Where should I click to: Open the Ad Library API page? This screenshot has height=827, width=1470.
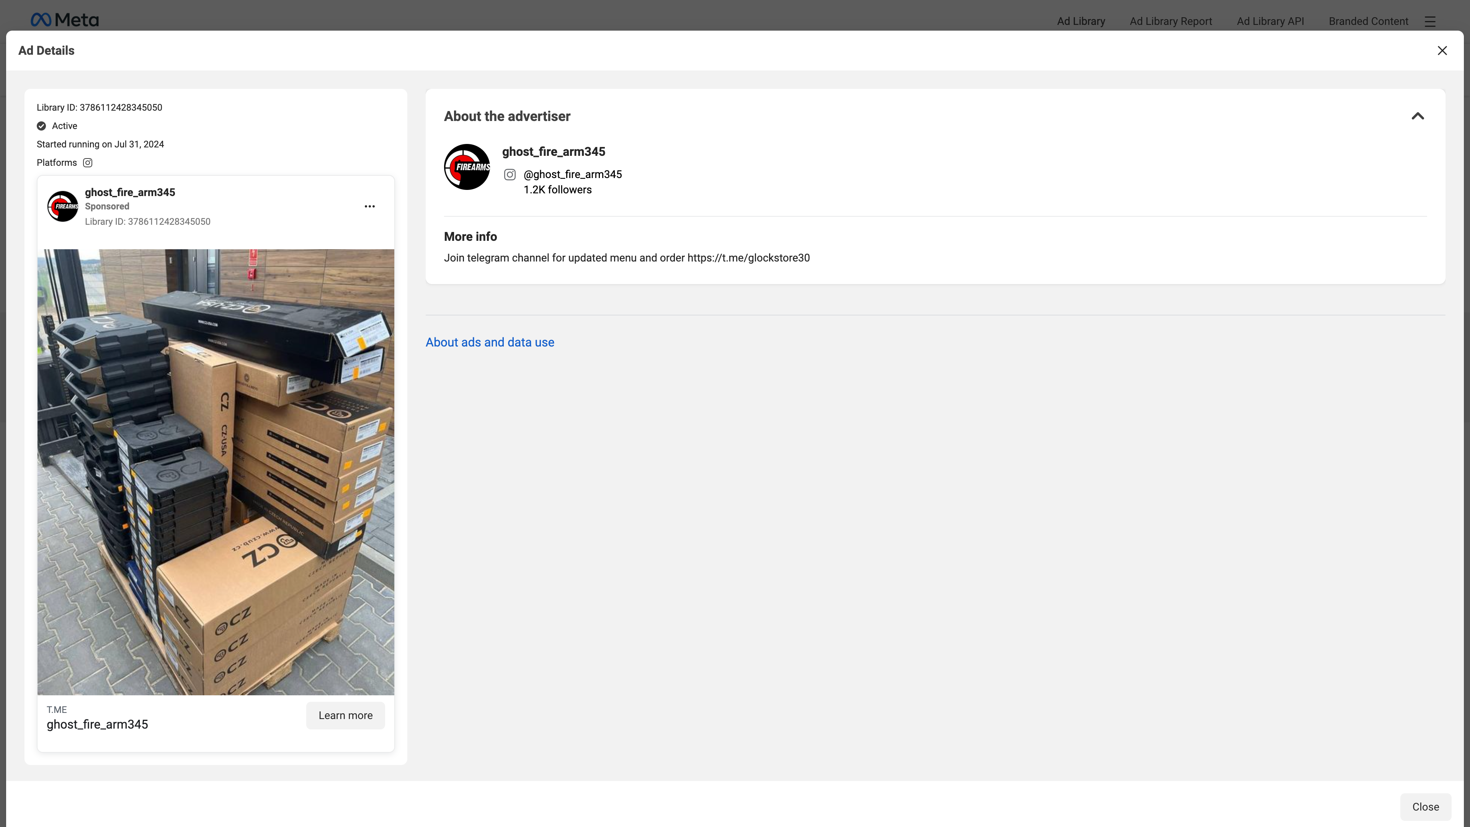click(x=1270, y=21)
